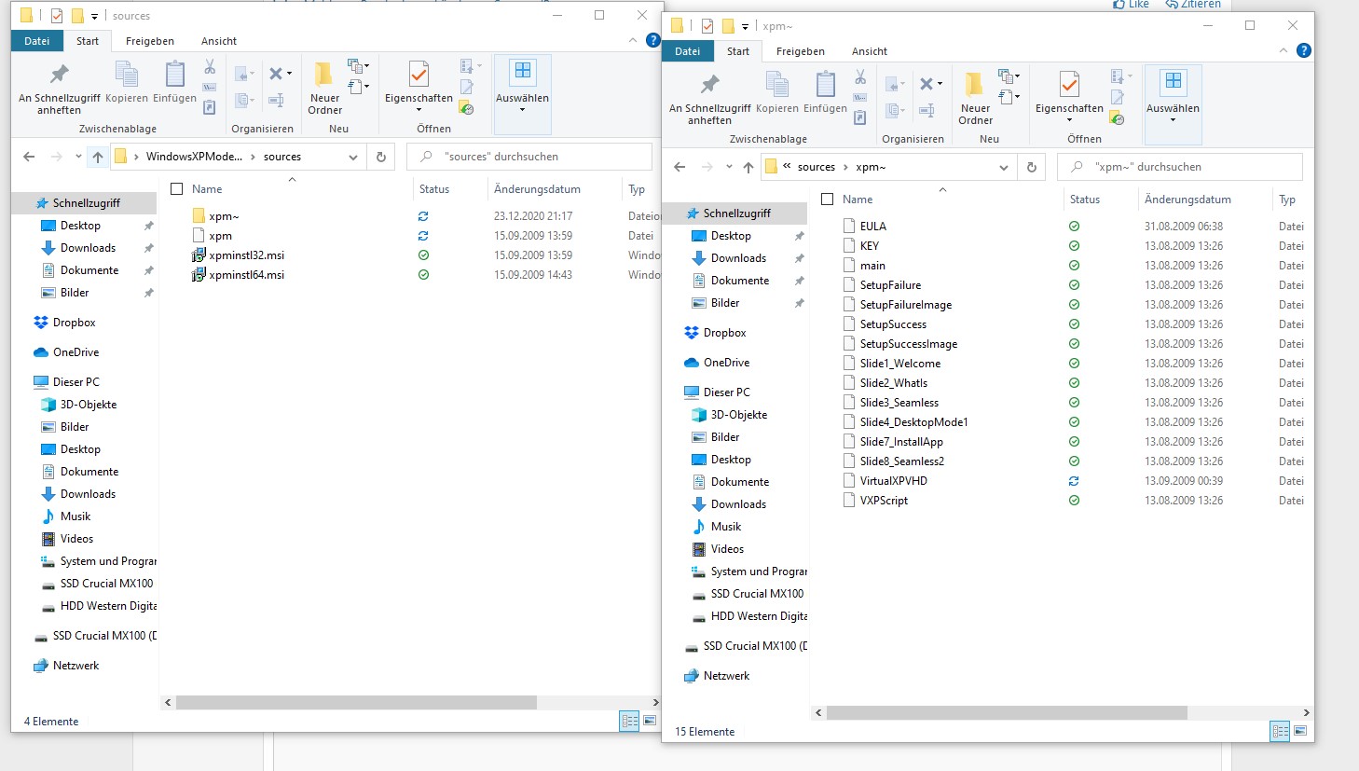Click the scissors cut icon in sources window
This screenshot has width=1359, height=771.
pyautogui.click(x=210, y=67)
